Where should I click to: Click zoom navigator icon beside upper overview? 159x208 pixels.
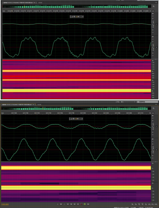[x=154, y=6]
